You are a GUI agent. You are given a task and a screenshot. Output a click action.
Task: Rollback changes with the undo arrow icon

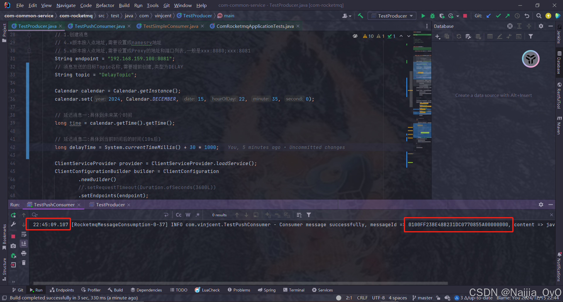click(x=527, y=16)
